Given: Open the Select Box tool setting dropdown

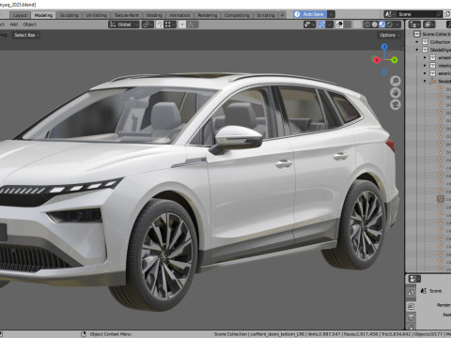Looking at the screenshot, I should [26, 35].
